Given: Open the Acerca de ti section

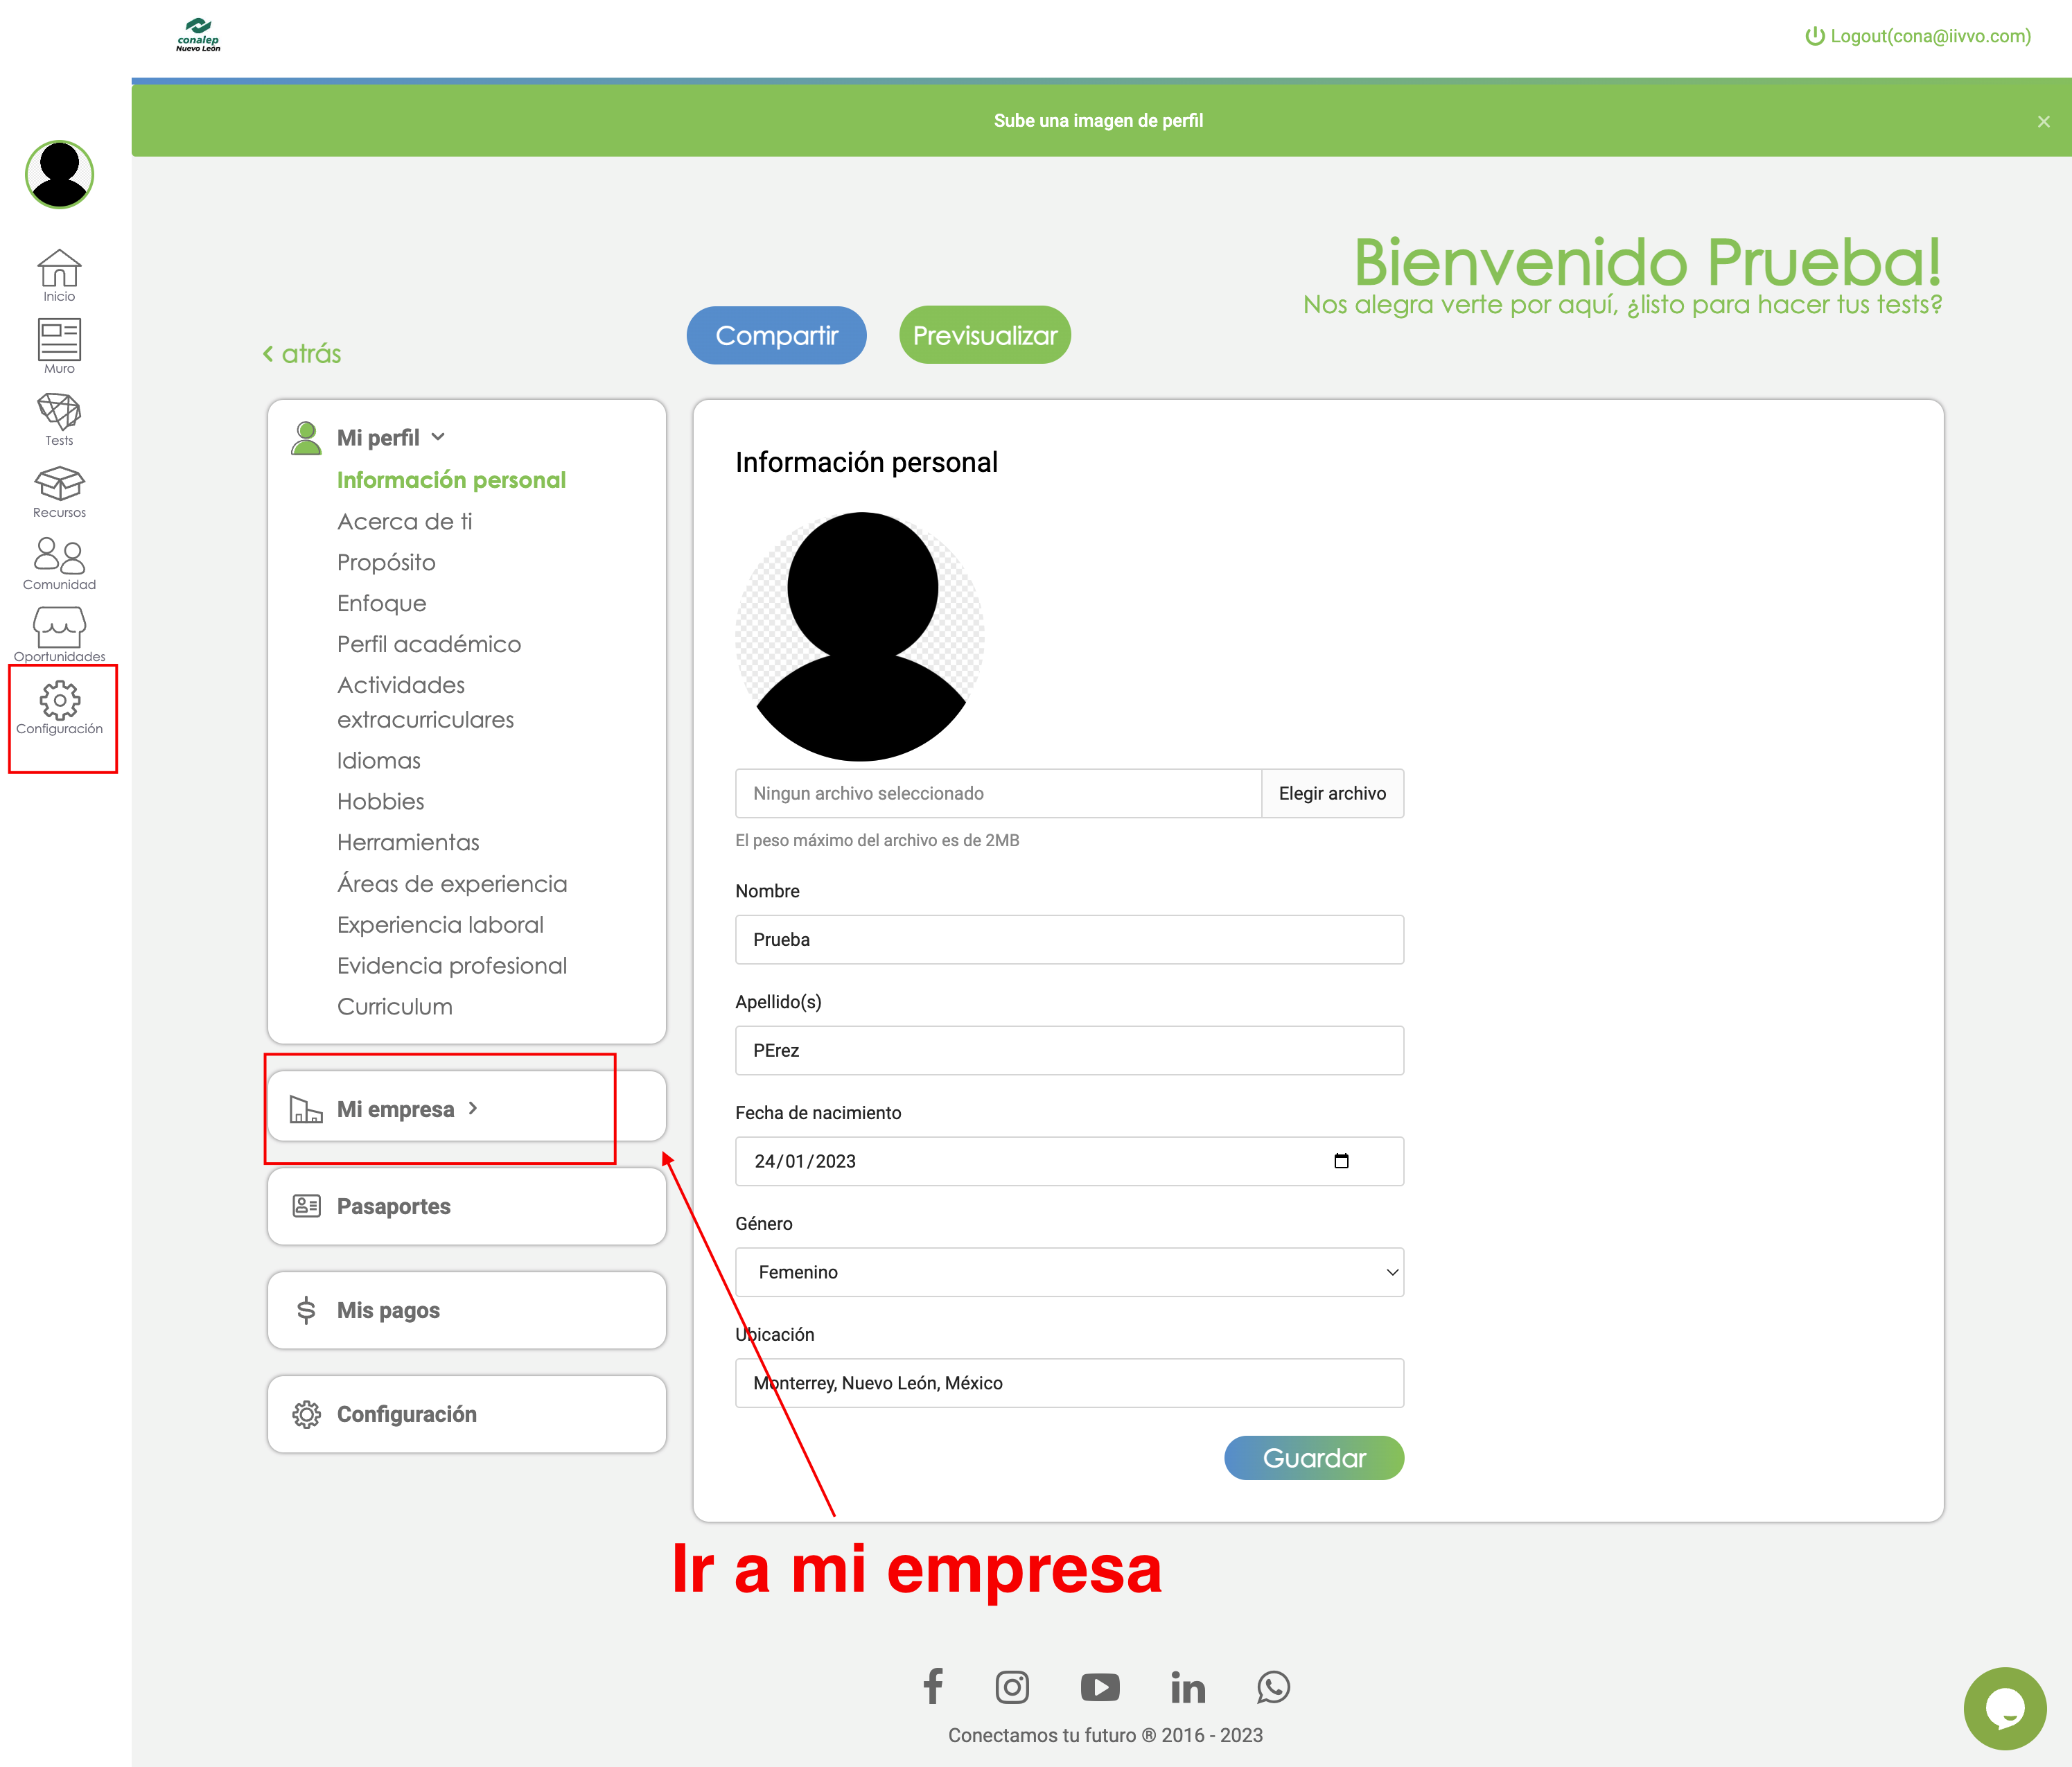Looking at the screenshot, I should [x=404, y=521].
